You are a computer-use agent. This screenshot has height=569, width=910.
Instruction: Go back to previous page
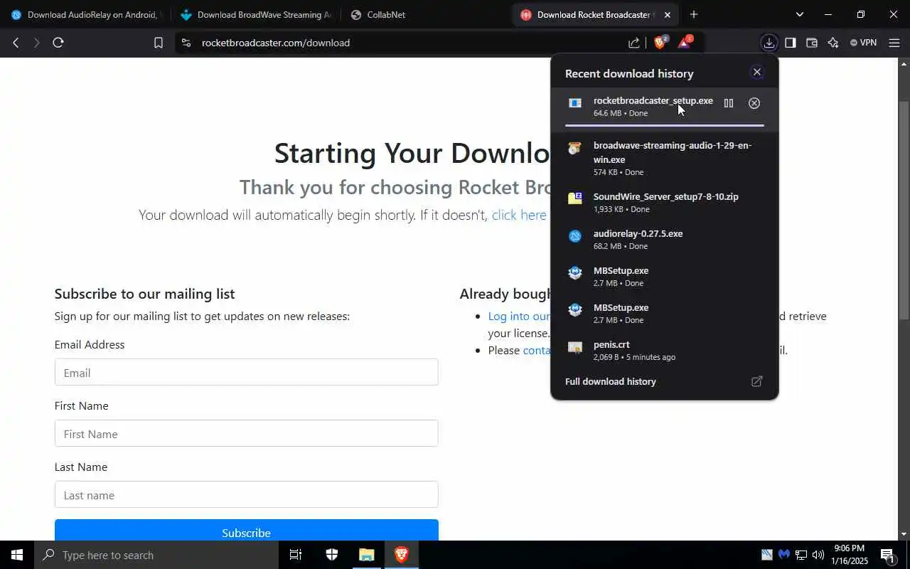16,43
